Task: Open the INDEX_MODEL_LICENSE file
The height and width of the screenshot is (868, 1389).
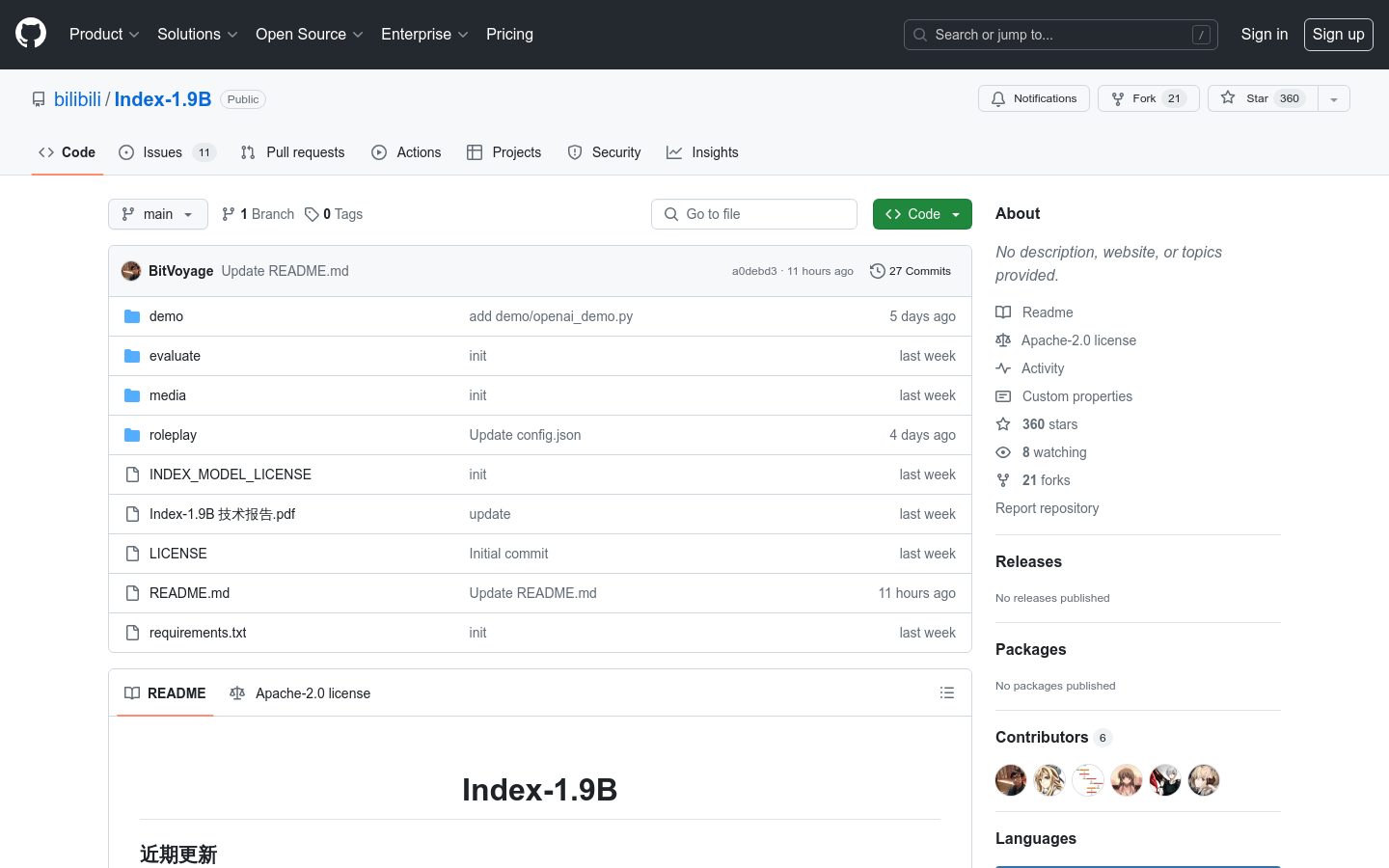Action: [x=231, y=475]
